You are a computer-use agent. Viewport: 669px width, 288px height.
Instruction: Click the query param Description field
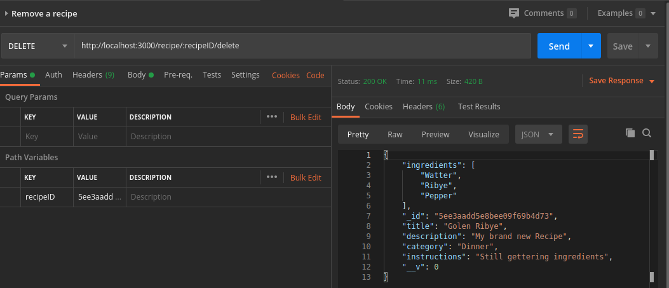(229, 137)
